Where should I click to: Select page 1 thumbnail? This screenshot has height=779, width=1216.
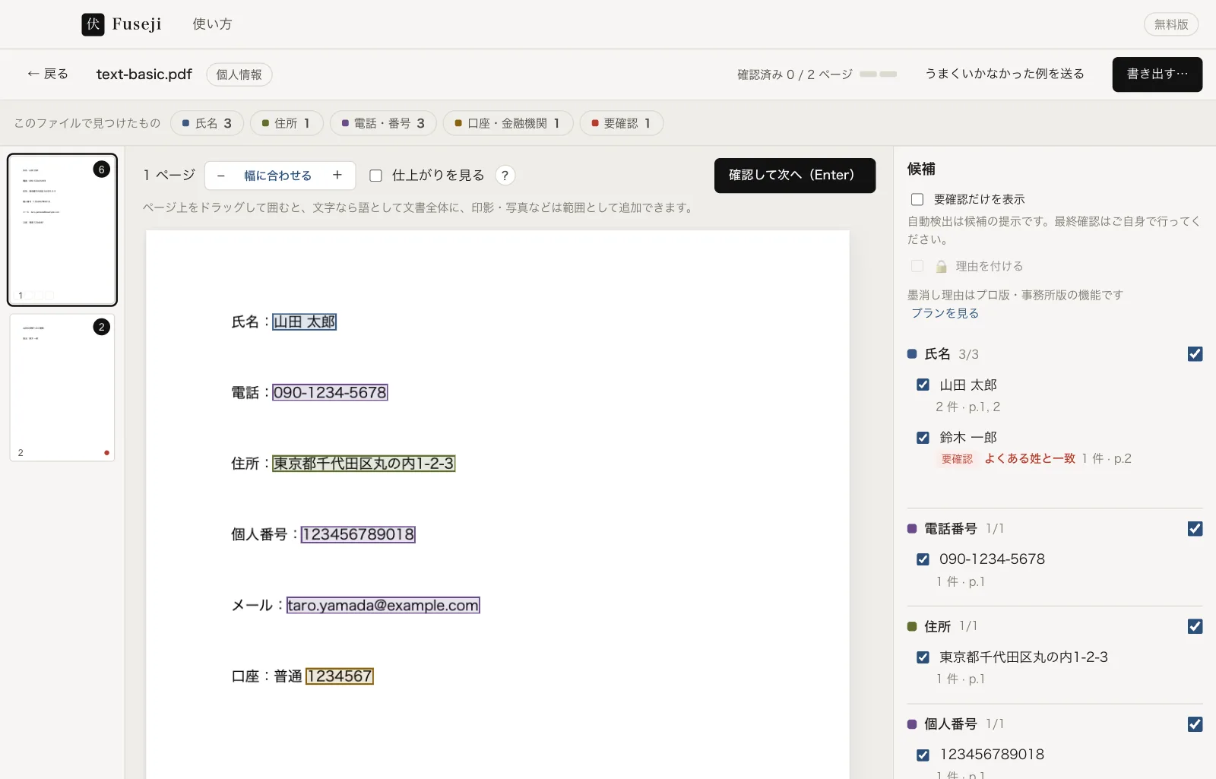62,230
